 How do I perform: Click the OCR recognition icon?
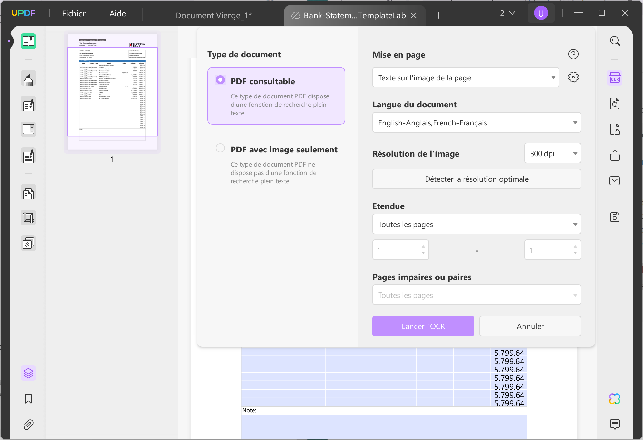(x=615, y=78)
